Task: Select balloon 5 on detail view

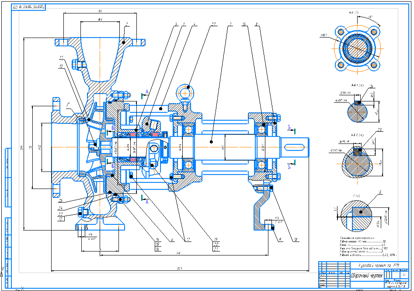Action: (380, 193)
